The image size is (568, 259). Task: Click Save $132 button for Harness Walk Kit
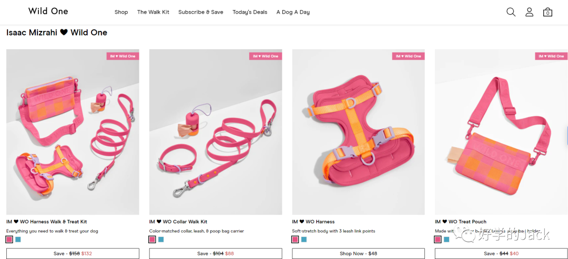coord(73,254)
